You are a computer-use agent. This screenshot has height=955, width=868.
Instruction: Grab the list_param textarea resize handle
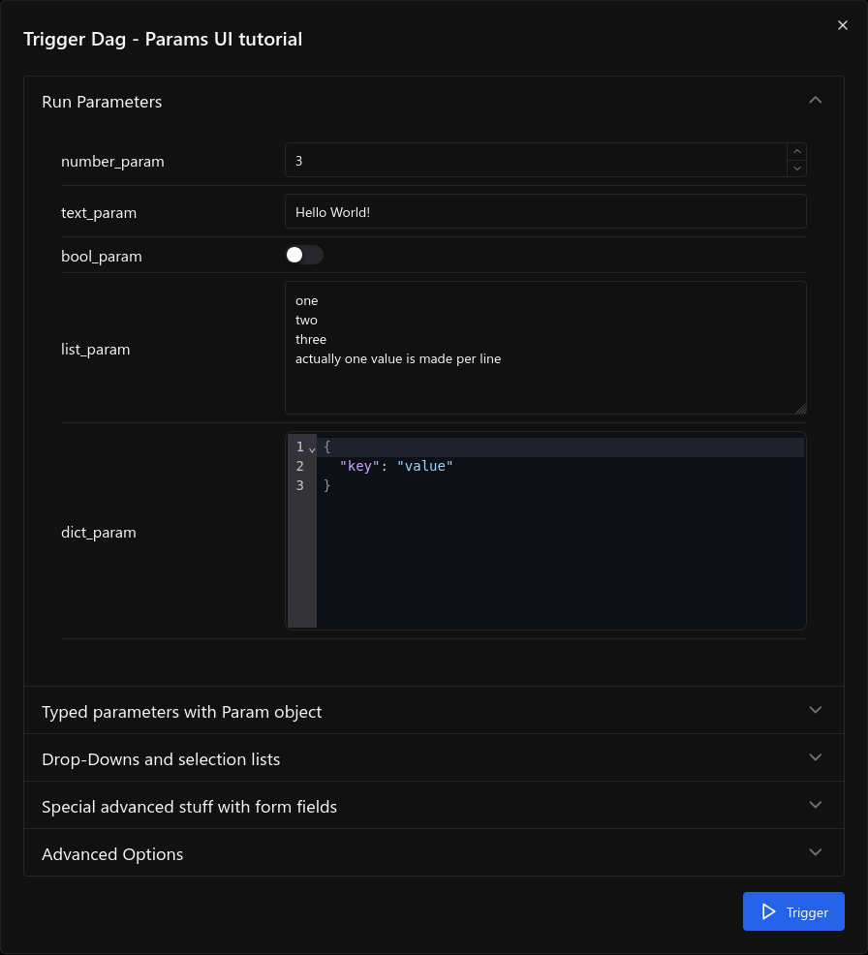click(800, 409)
